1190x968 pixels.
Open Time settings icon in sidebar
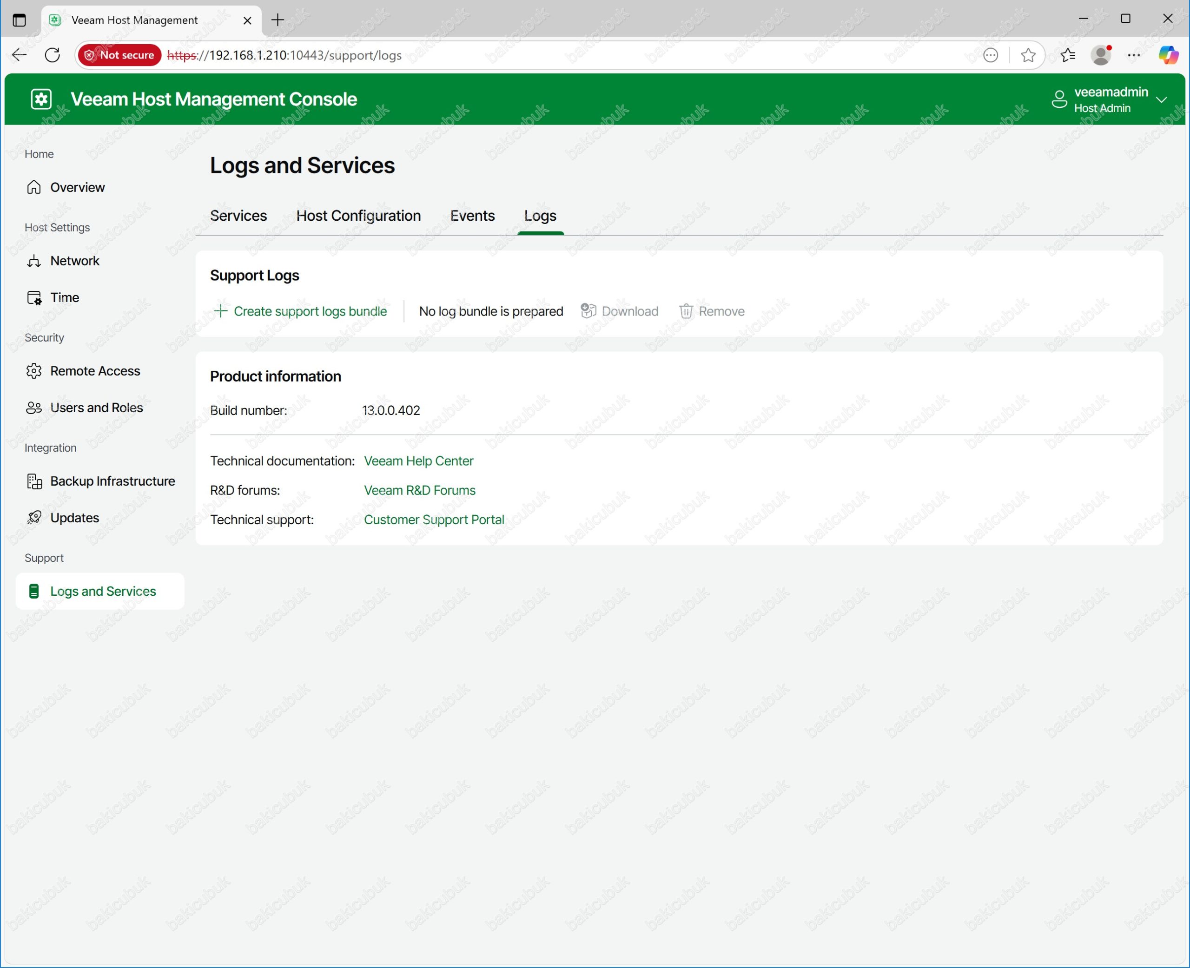click(x=34, y=297)
